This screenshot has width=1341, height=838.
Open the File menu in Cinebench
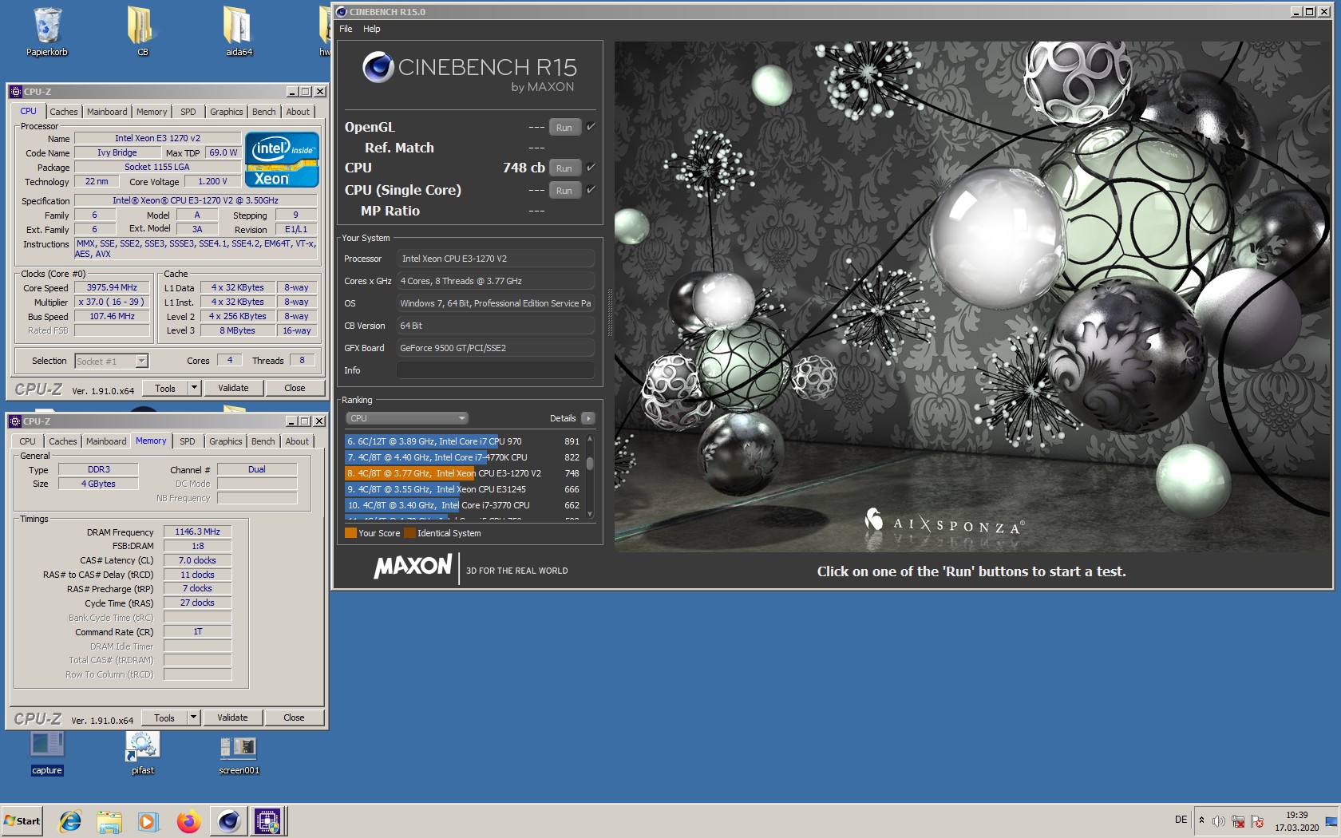346,29
